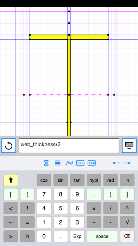Toggle the shift arrow key
138x246 pixels.
coord(11,180)
